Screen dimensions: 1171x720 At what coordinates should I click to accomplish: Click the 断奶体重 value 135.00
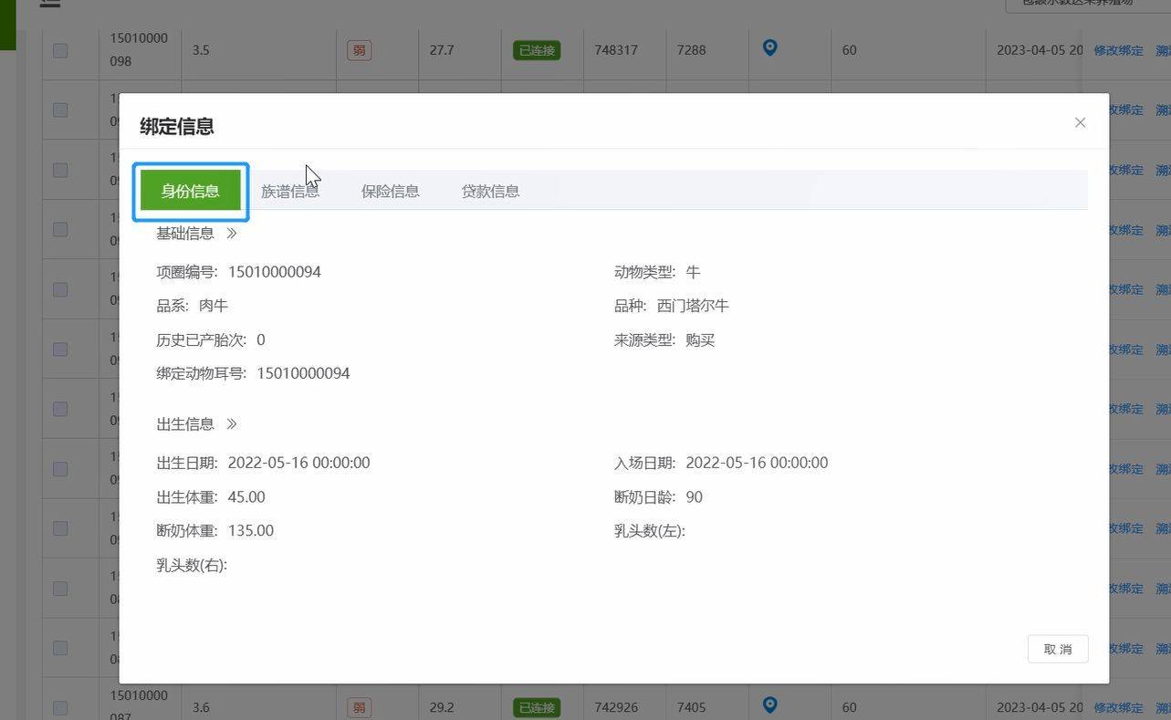[251, 531]
